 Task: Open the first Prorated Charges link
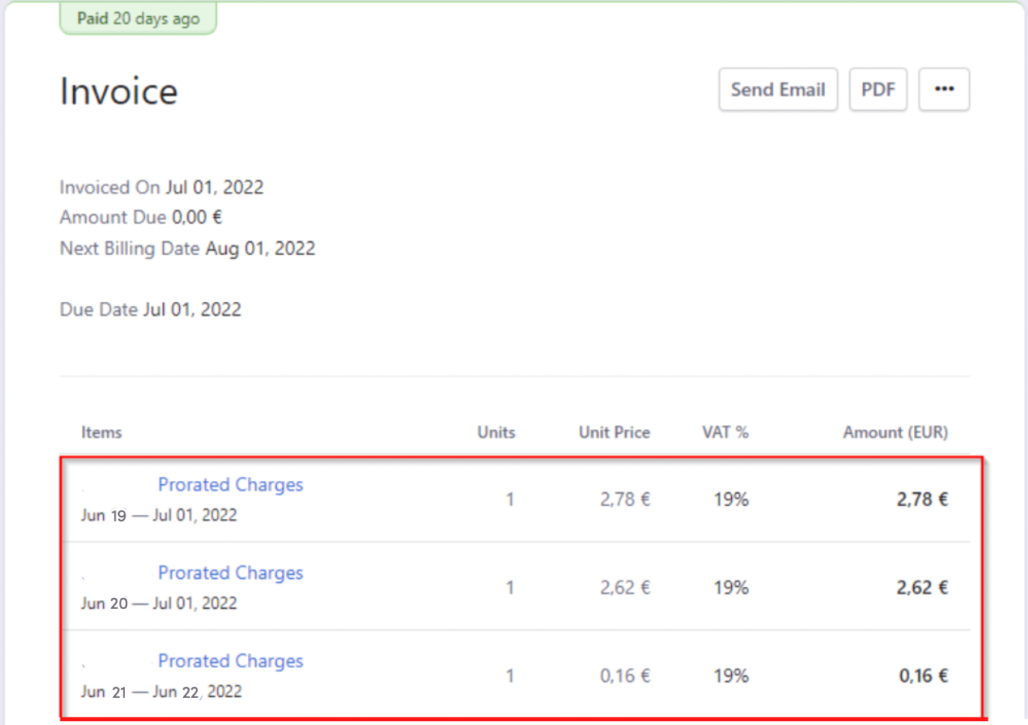click(x=230, y=484)
